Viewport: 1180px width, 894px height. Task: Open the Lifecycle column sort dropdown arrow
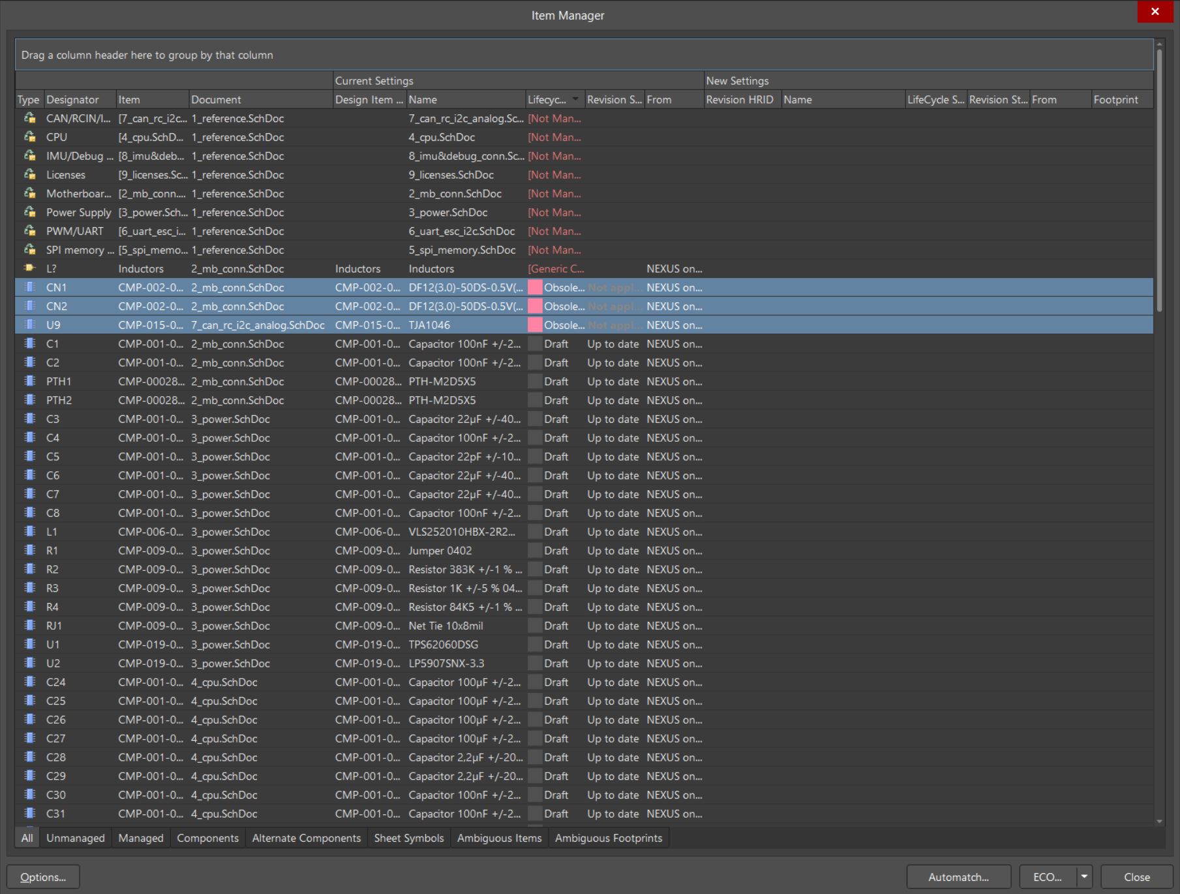575,99
